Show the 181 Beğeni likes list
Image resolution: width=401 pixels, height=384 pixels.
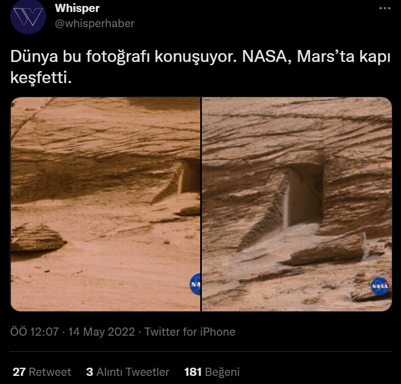212,372
